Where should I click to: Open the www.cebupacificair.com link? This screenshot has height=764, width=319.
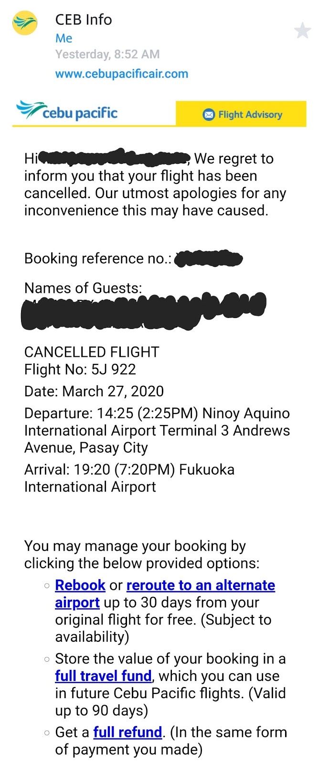[x=121, y=74]
